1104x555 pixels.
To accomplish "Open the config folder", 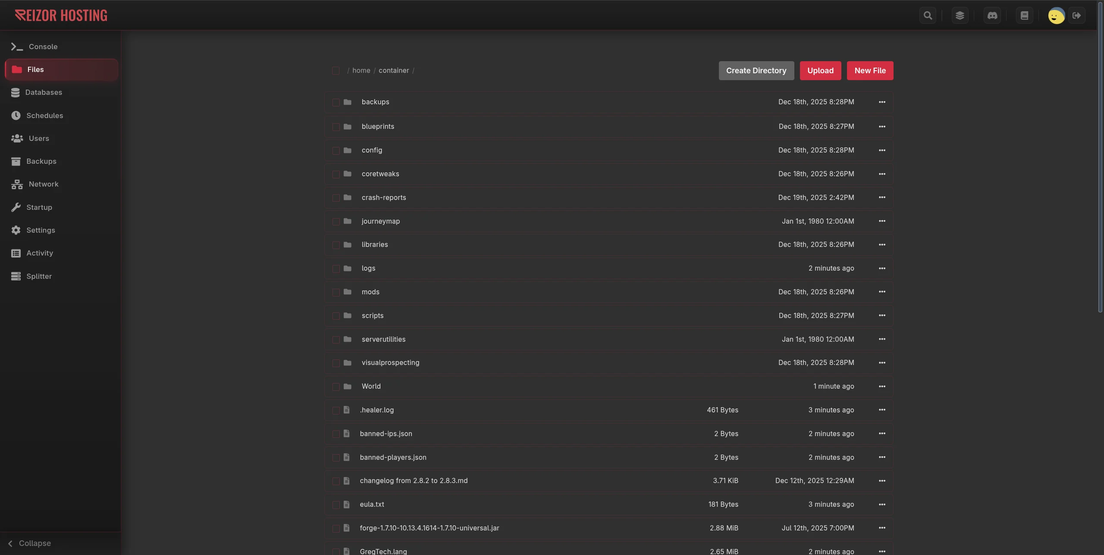I will (x=372, y=150).
